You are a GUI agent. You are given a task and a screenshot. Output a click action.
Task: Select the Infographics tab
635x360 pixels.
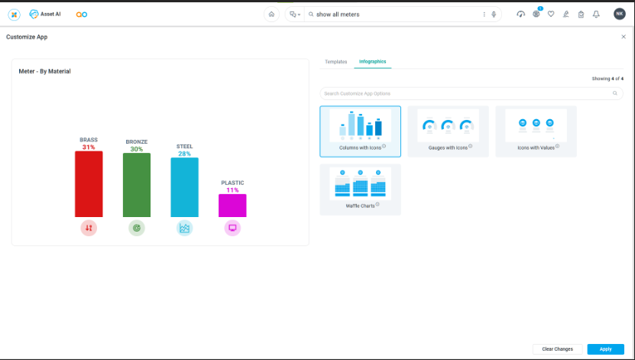[373, 61]
